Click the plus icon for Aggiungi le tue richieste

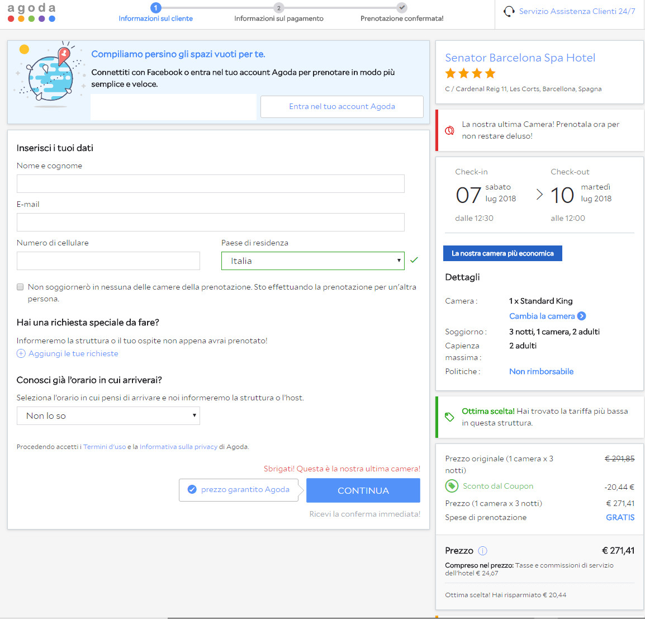point(21,353)
